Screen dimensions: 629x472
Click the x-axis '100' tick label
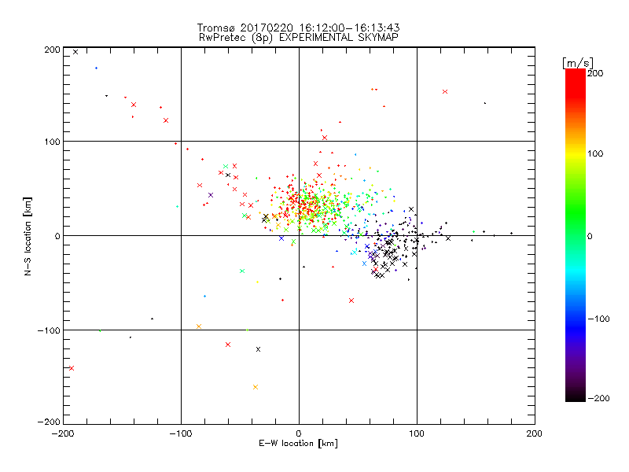(417, 434)
